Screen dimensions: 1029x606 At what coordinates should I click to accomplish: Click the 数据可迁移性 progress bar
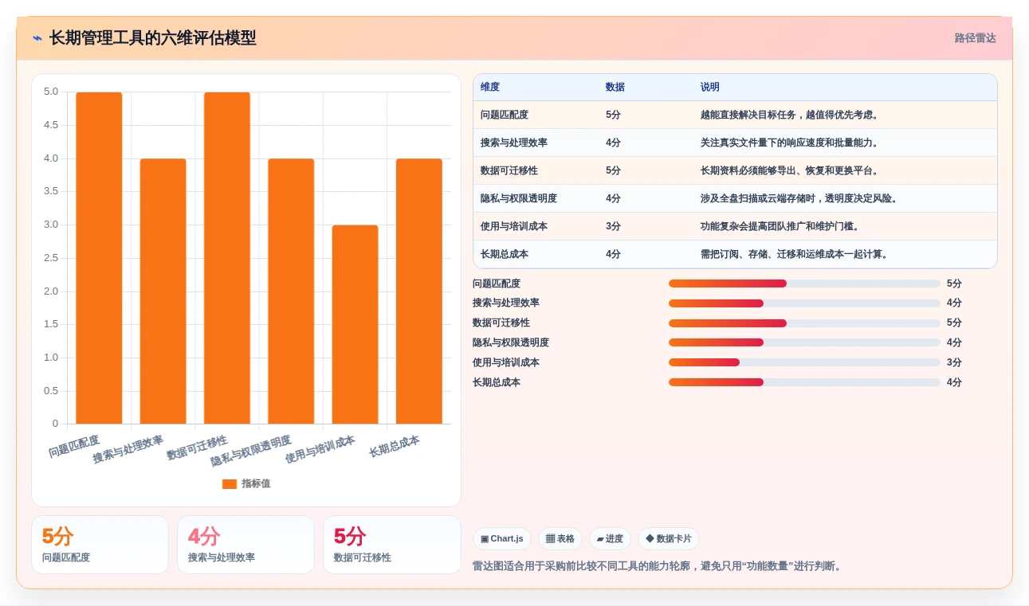(804, 323)
